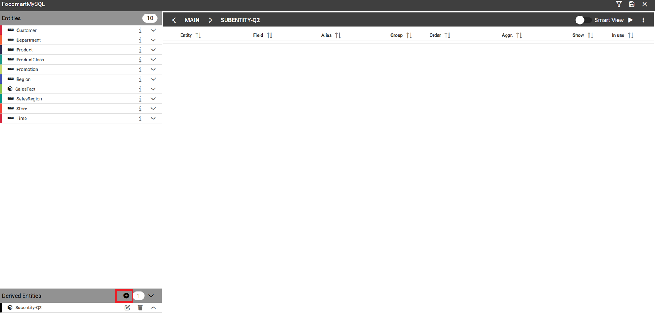Sort the table by Order column
This screenshot has height=319, width=655.
(448, 35)
